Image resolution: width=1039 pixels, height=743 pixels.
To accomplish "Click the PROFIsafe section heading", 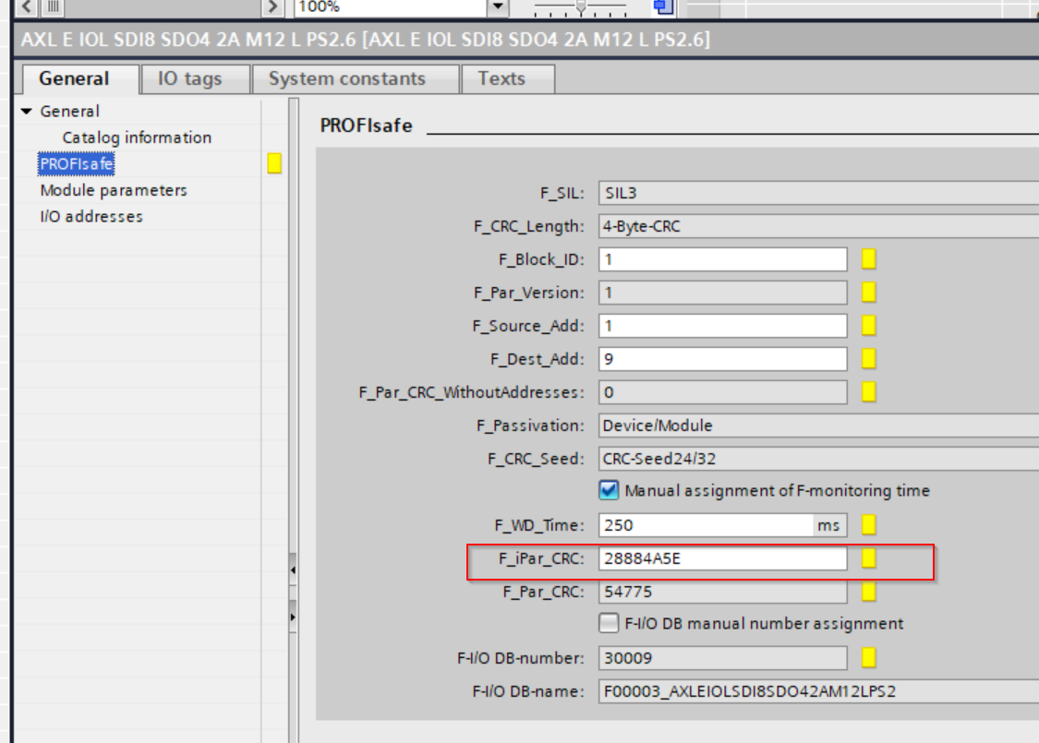I will click(x=367, y=126).
